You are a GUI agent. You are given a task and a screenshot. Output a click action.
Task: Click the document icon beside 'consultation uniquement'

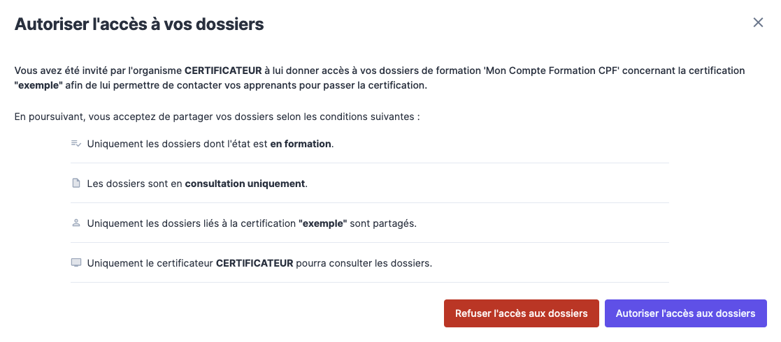(x=76, y=184)
